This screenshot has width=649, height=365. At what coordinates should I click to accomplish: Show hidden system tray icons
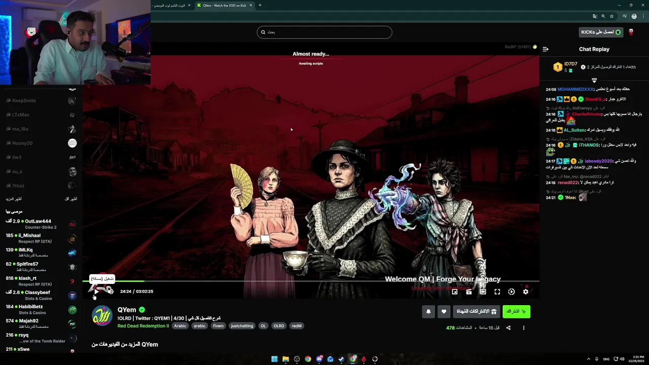pos(589,359)
